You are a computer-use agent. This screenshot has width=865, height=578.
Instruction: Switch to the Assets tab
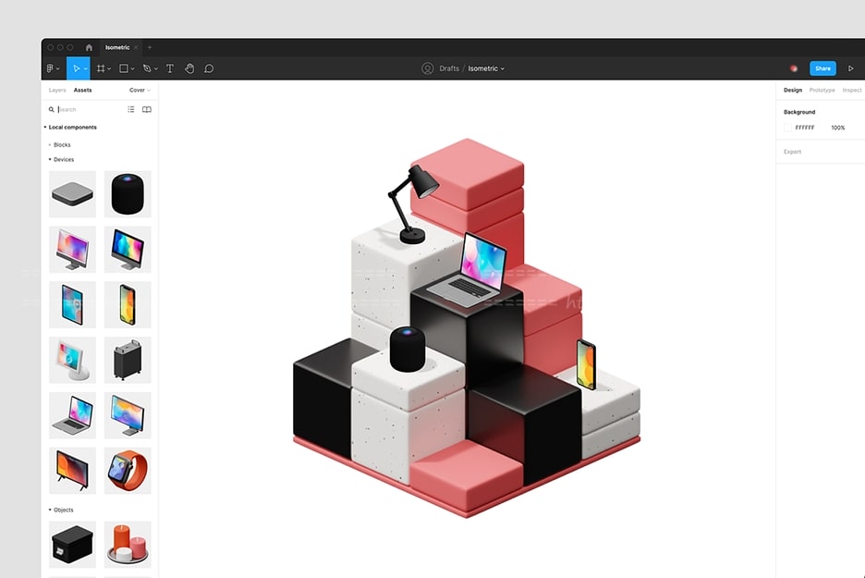pyautogui.click(x=83, y=90)
